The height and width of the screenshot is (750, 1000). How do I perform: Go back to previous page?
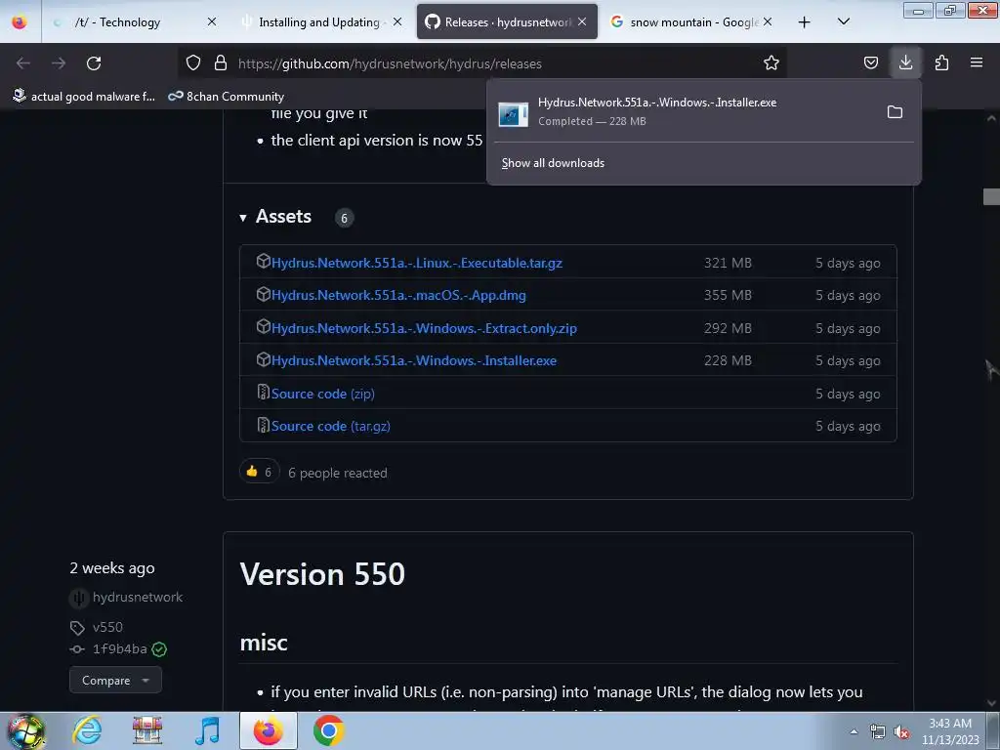23,63
